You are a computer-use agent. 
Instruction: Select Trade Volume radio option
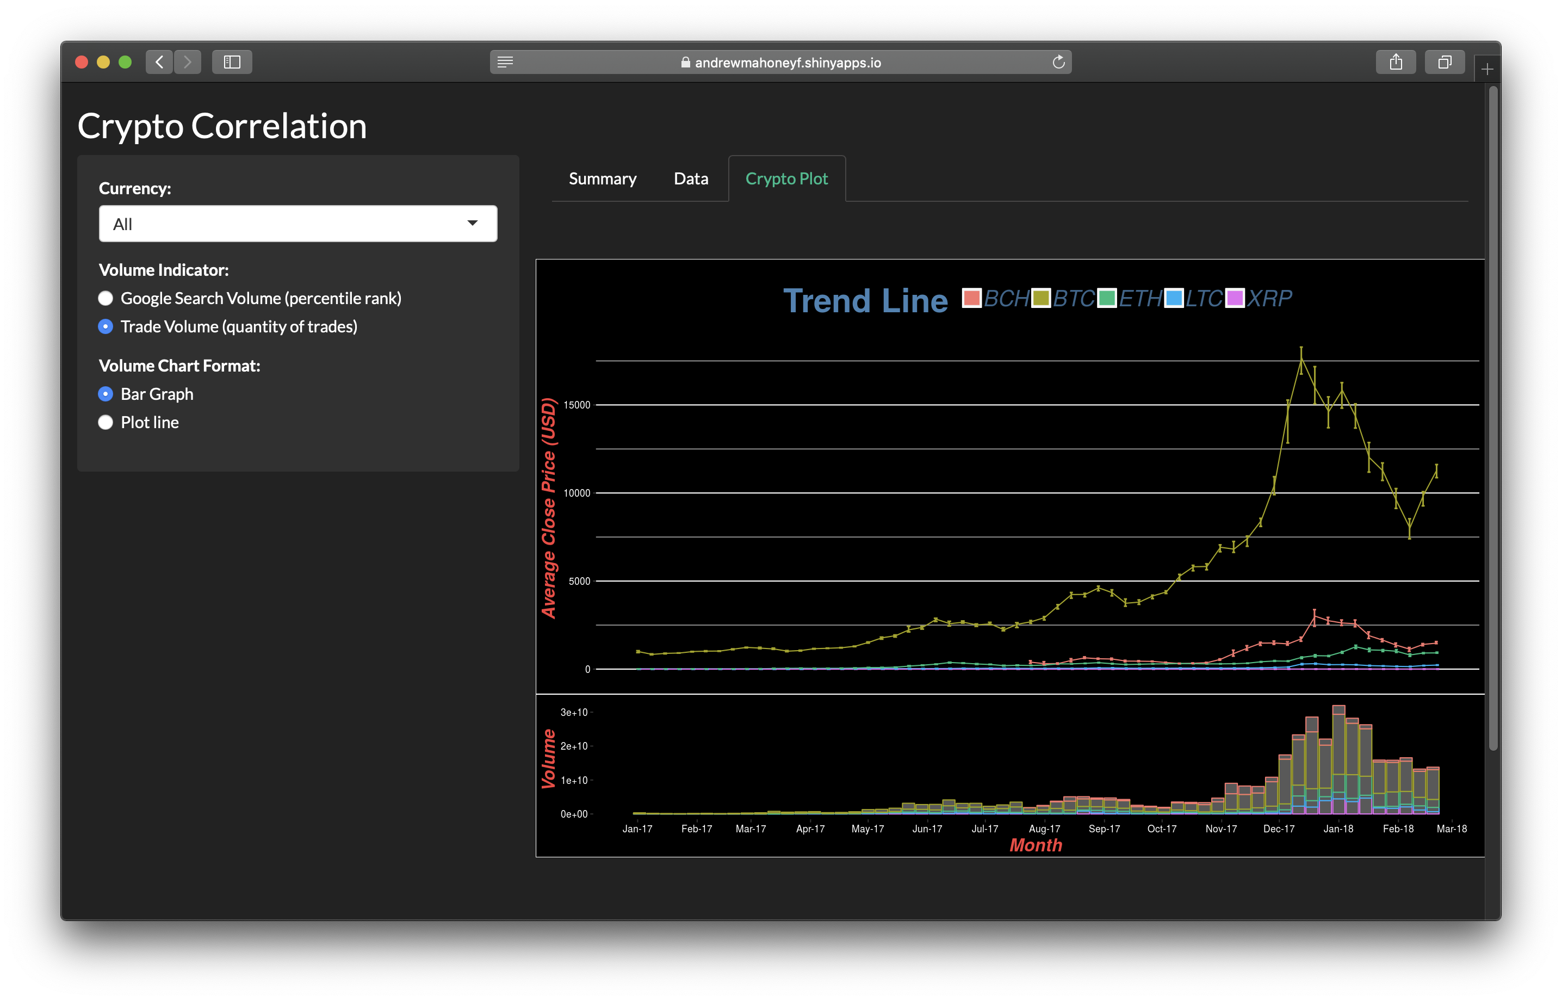[106, 327]
